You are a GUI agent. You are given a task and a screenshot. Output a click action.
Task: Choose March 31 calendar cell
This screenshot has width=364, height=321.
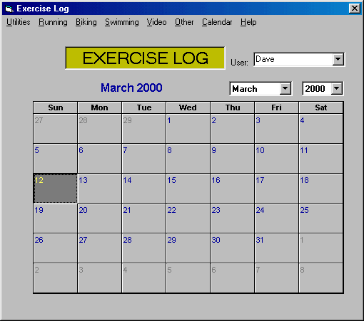pyautogui.click(x=276, y=248)
